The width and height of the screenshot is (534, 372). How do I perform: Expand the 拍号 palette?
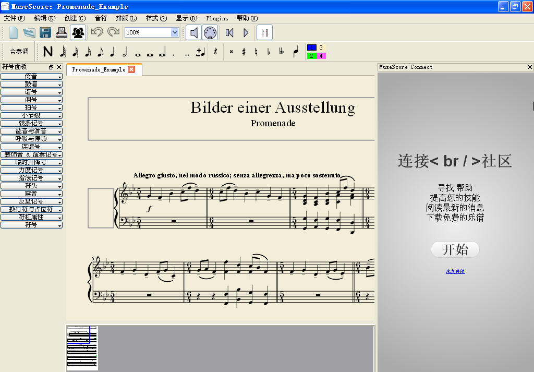click(x=31, y=107)
